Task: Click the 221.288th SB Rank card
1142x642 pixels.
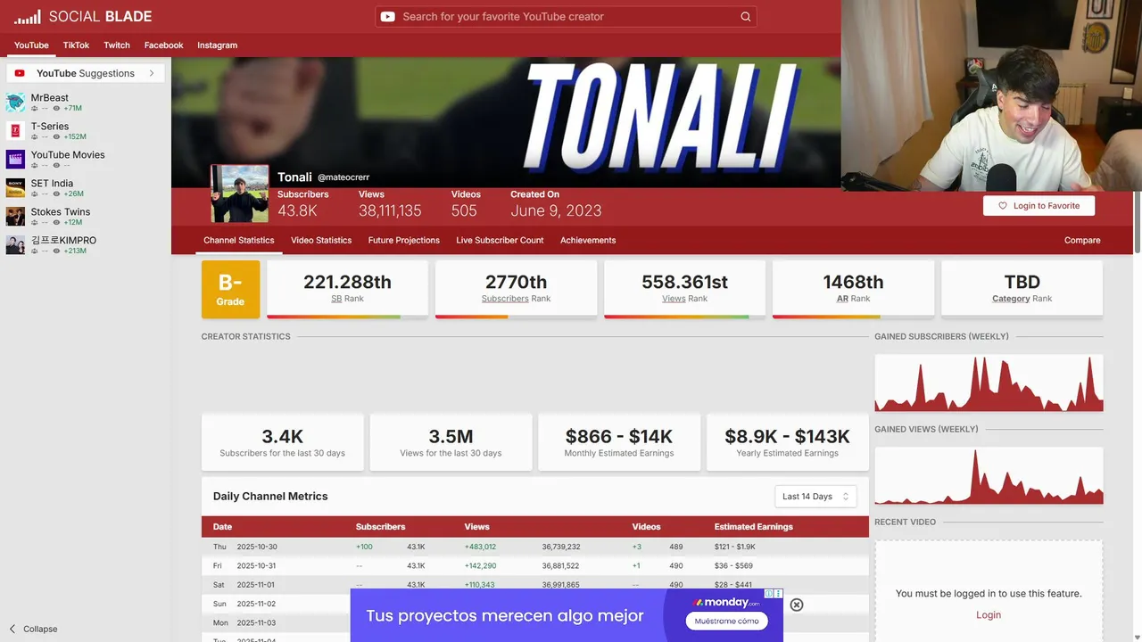Action: coord(348,289)
